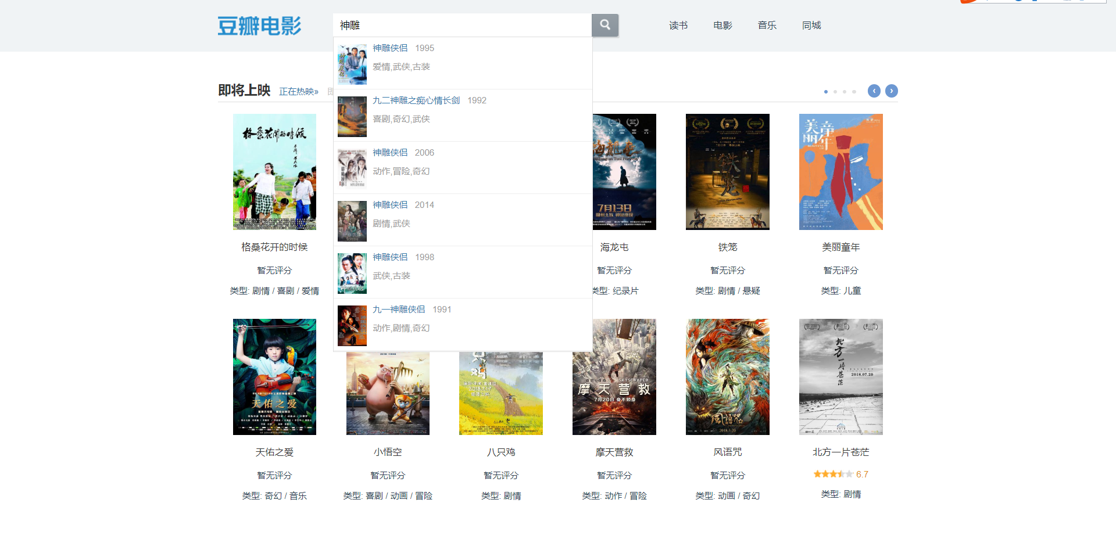This screenshot has width=1116, height=550.
Task: Select suggestion 神雕侠侣 2006
Action: pyautogui.click(x=463, y=168)
